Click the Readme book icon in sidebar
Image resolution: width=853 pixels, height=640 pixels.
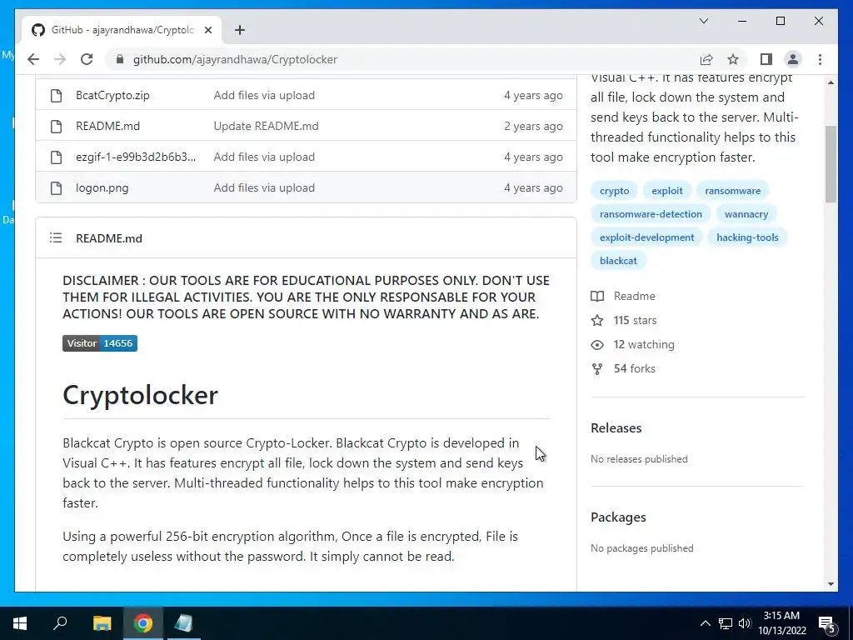597,296
